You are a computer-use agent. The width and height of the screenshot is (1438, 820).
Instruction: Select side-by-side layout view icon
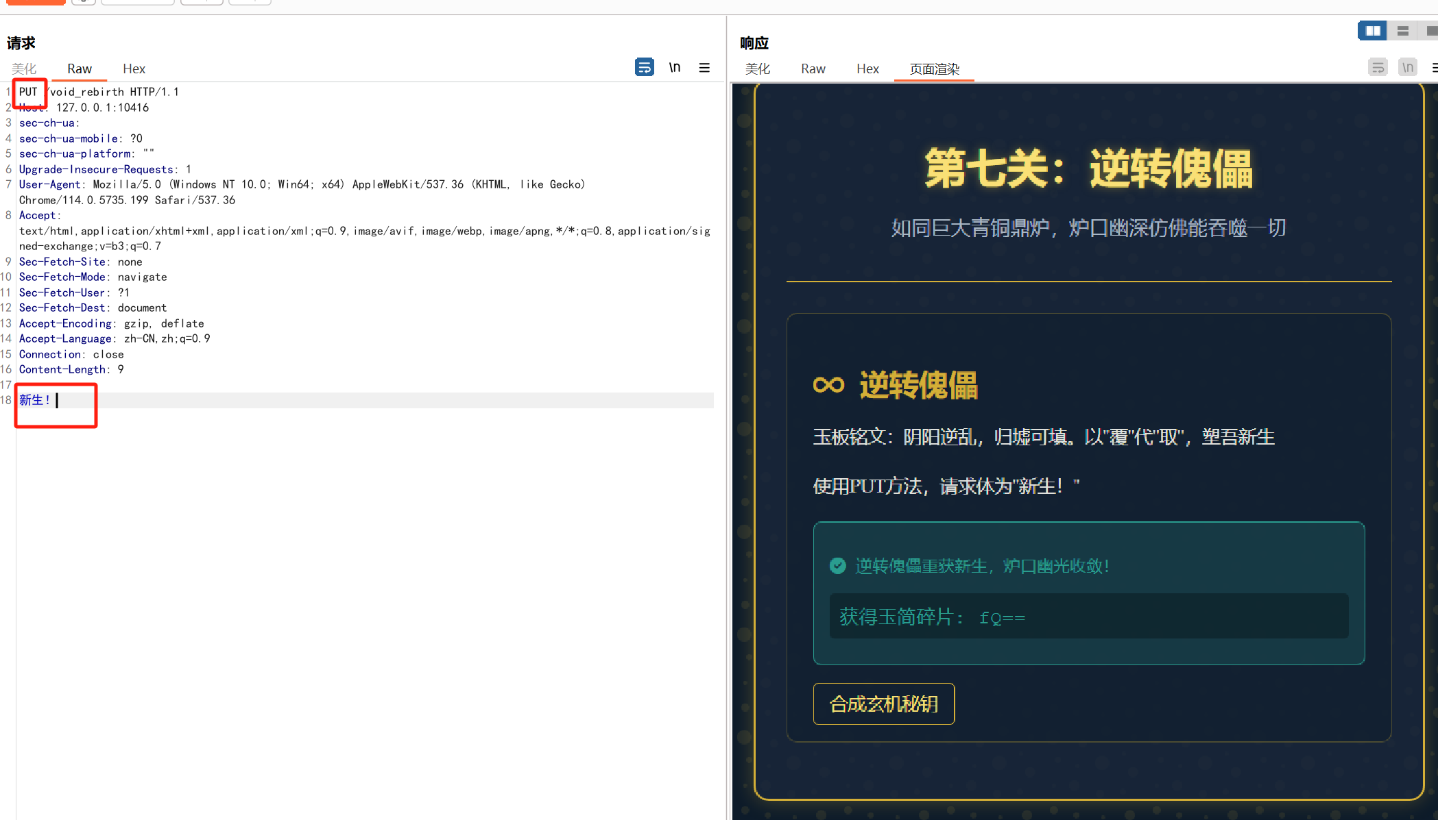(x=1372, y=31)
